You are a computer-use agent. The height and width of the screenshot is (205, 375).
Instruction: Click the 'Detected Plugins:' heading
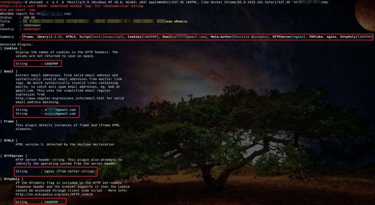click(x=16, y=44)
